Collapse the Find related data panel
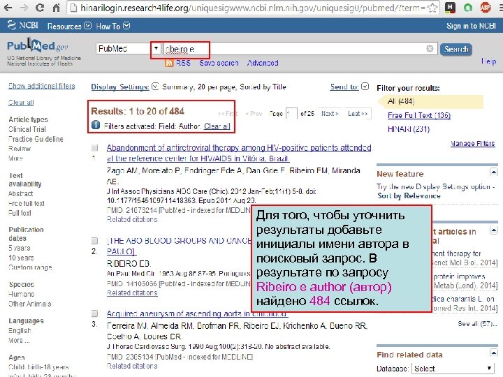Screen dimensions: 503x377 pos(494,353)
